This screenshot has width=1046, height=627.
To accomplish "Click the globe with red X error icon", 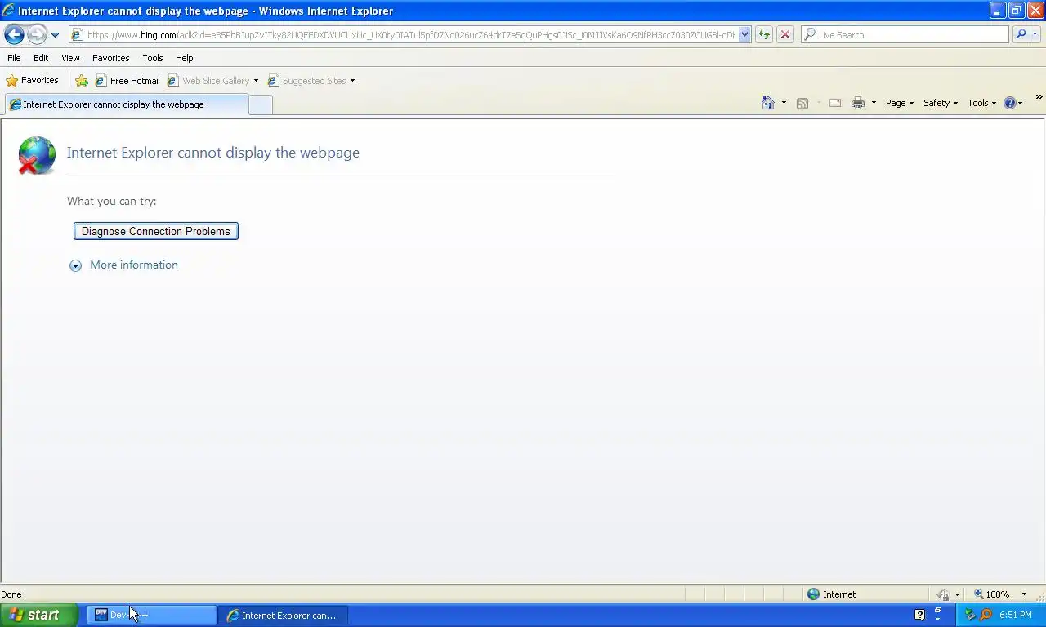I will 37,155.
